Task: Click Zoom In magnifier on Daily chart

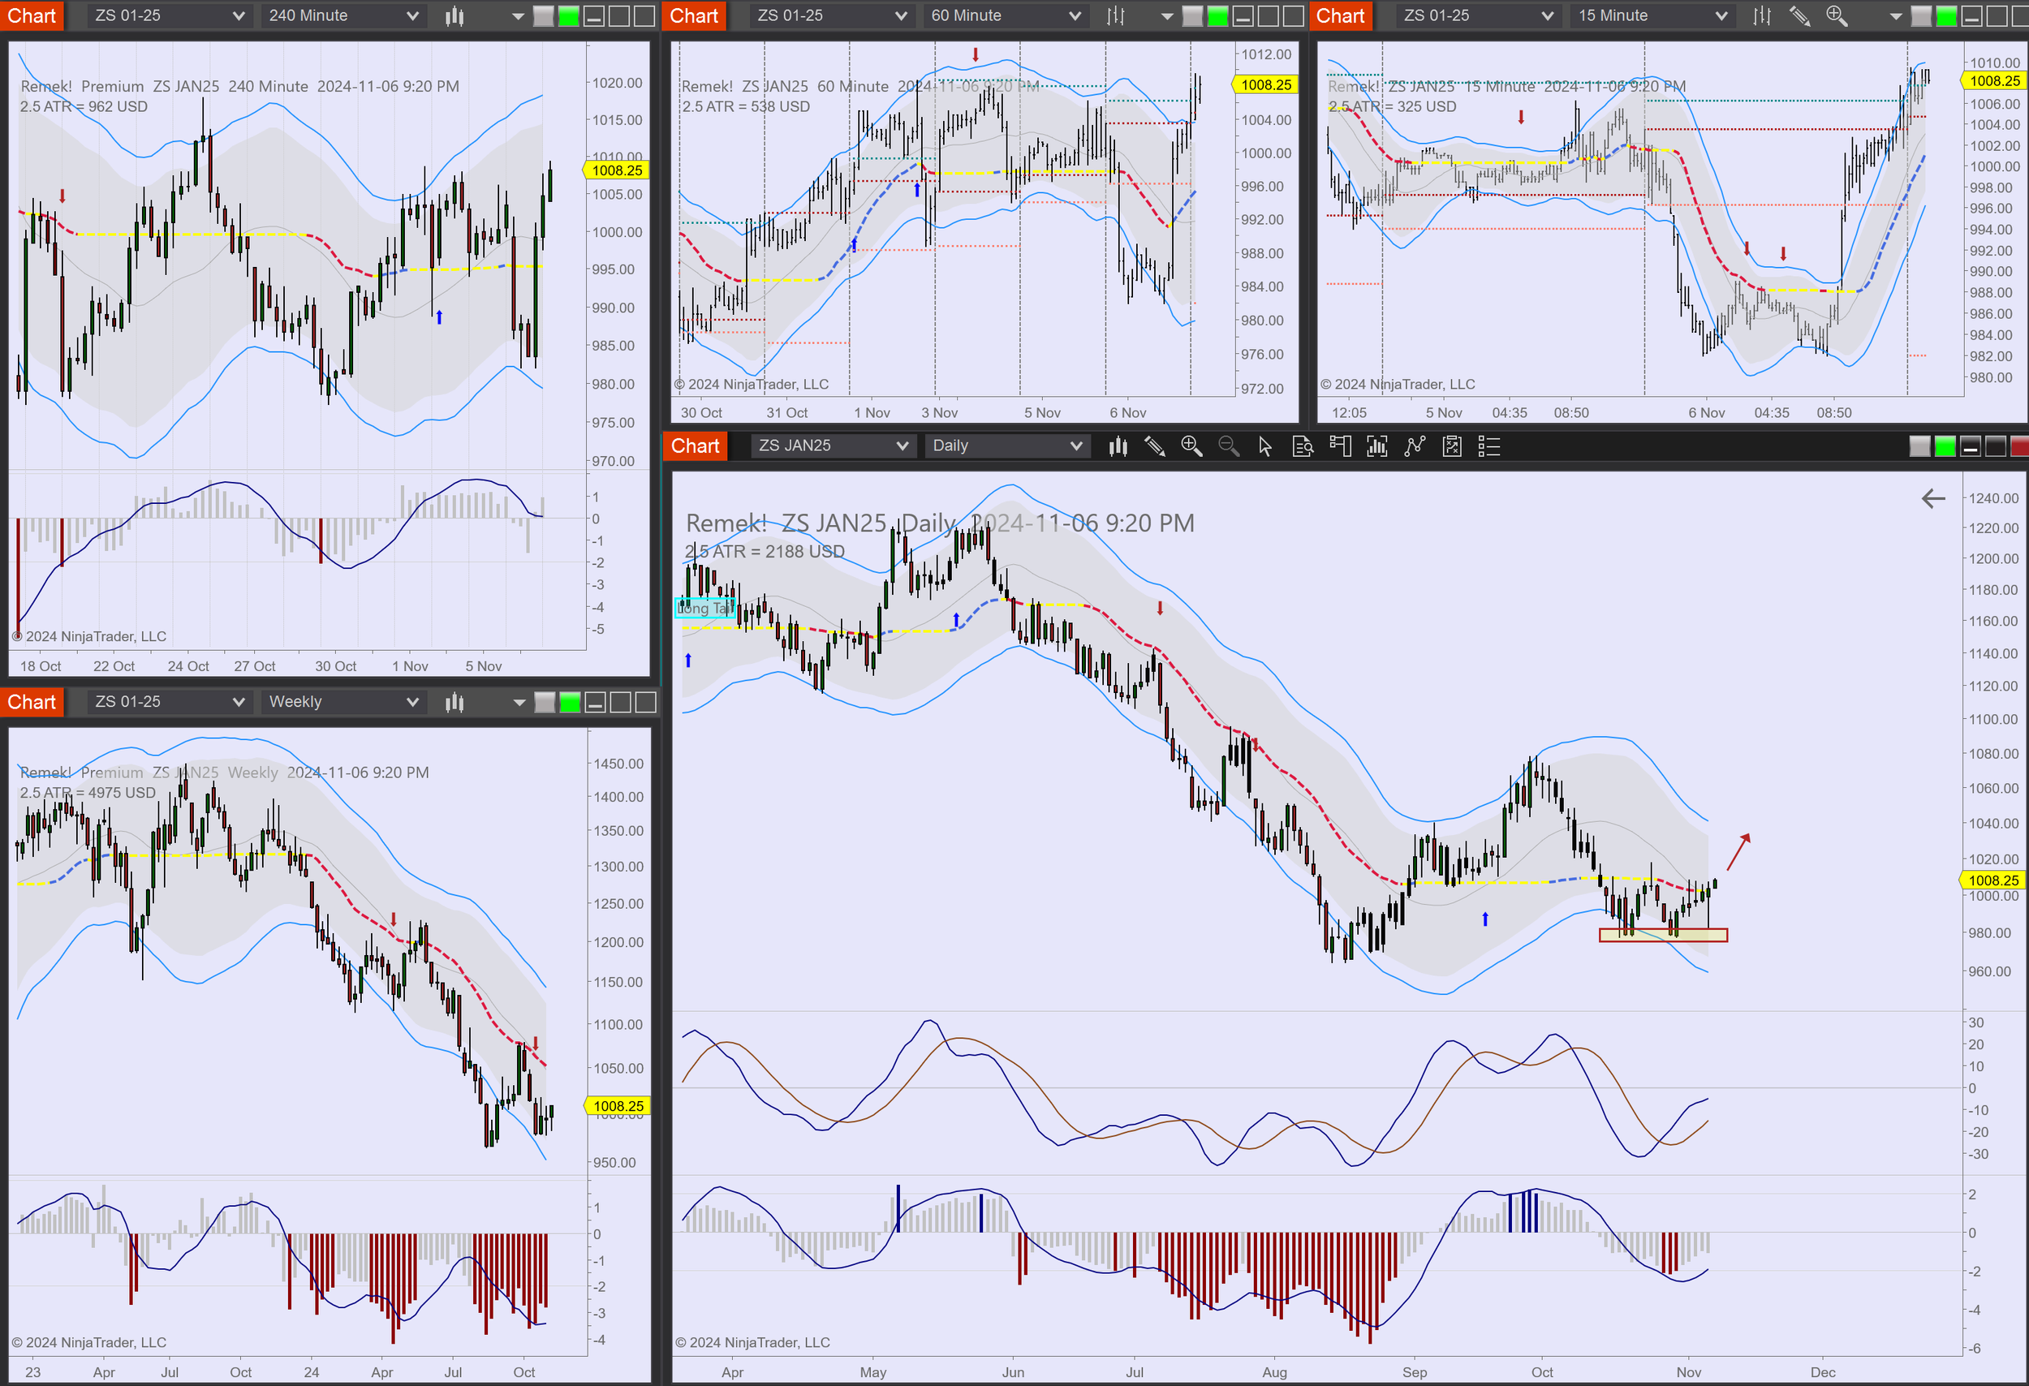Action: (1191, 447)
